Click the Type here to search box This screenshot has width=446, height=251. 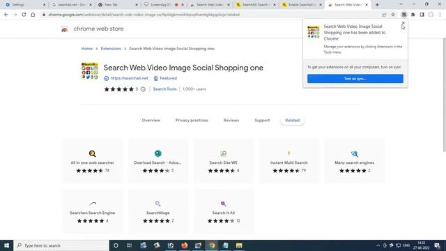tap(61, 245)
